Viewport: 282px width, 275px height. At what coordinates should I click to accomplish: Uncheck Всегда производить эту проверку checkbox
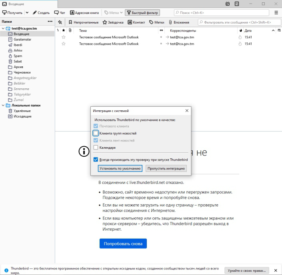[x=96, y=159]
